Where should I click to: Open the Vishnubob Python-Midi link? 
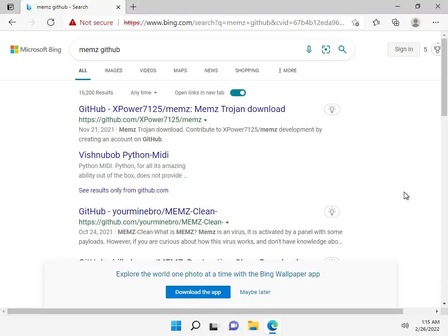point(124,155)
